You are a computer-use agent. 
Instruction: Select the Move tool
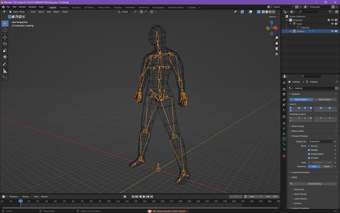[x=5, y=37]
